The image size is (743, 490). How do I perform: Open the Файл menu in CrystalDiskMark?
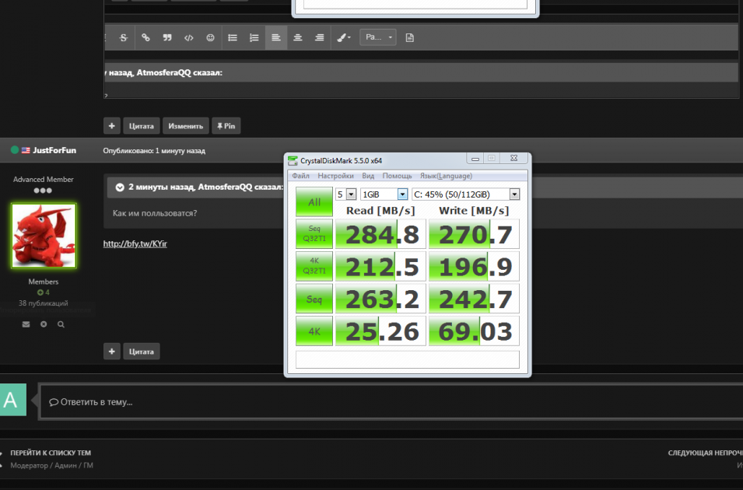tap(300, 176)
